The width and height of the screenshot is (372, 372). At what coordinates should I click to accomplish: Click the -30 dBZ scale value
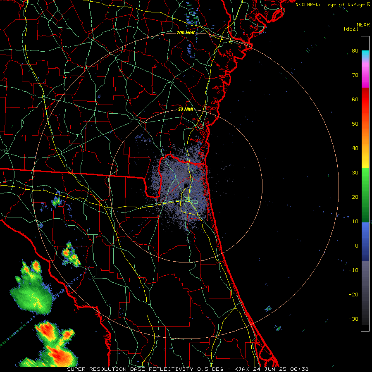click(353, 319)
